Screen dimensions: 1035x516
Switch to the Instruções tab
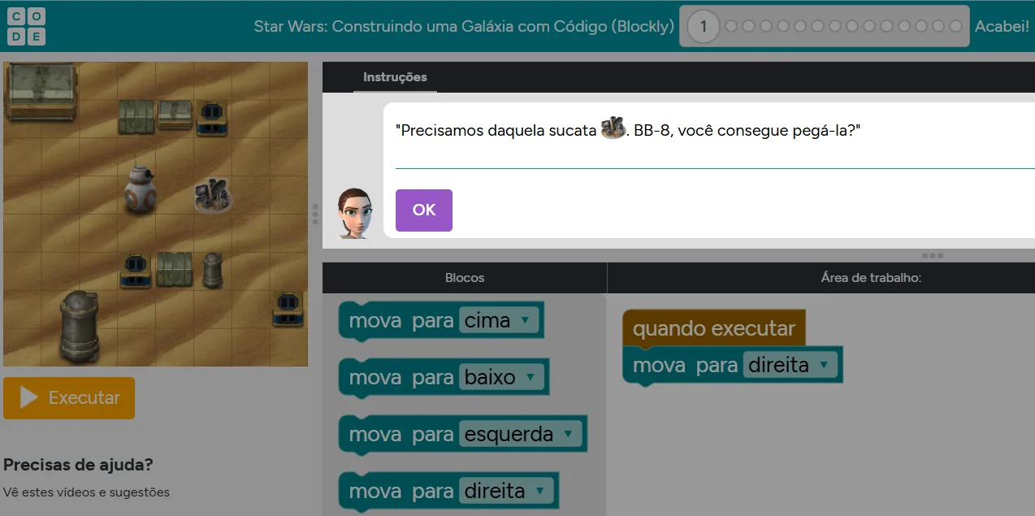coord(395,77)
